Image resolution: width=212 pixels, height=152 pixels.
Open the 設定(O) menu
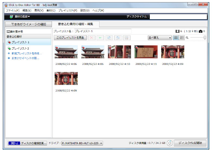pyautogui.click(x=85, y=10)
